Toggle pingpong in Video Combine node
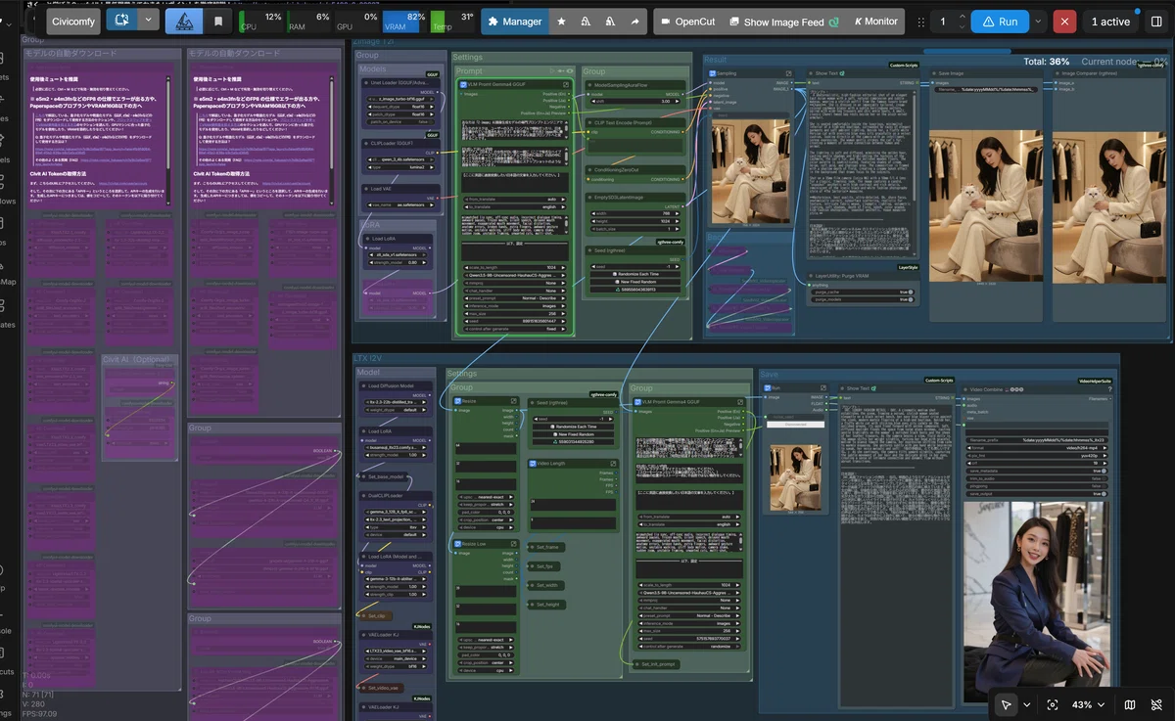The width and height of the screenshot is (1175, 721). pyautogui.click(x=1036, y=485)
